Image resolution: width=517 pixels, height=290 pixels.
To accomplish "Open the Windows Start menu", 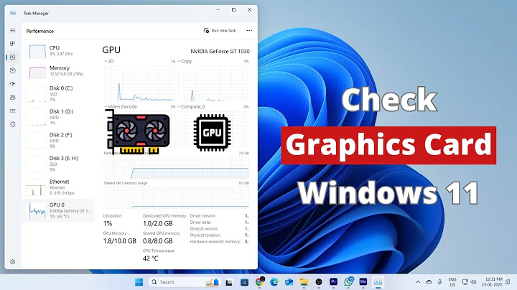I will [x=139, y=282].
